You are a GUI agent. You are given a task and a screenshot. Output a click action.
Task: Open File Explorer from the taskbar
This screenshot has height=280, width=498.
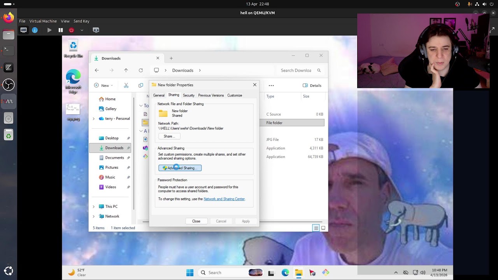click(x=298, y=273)
